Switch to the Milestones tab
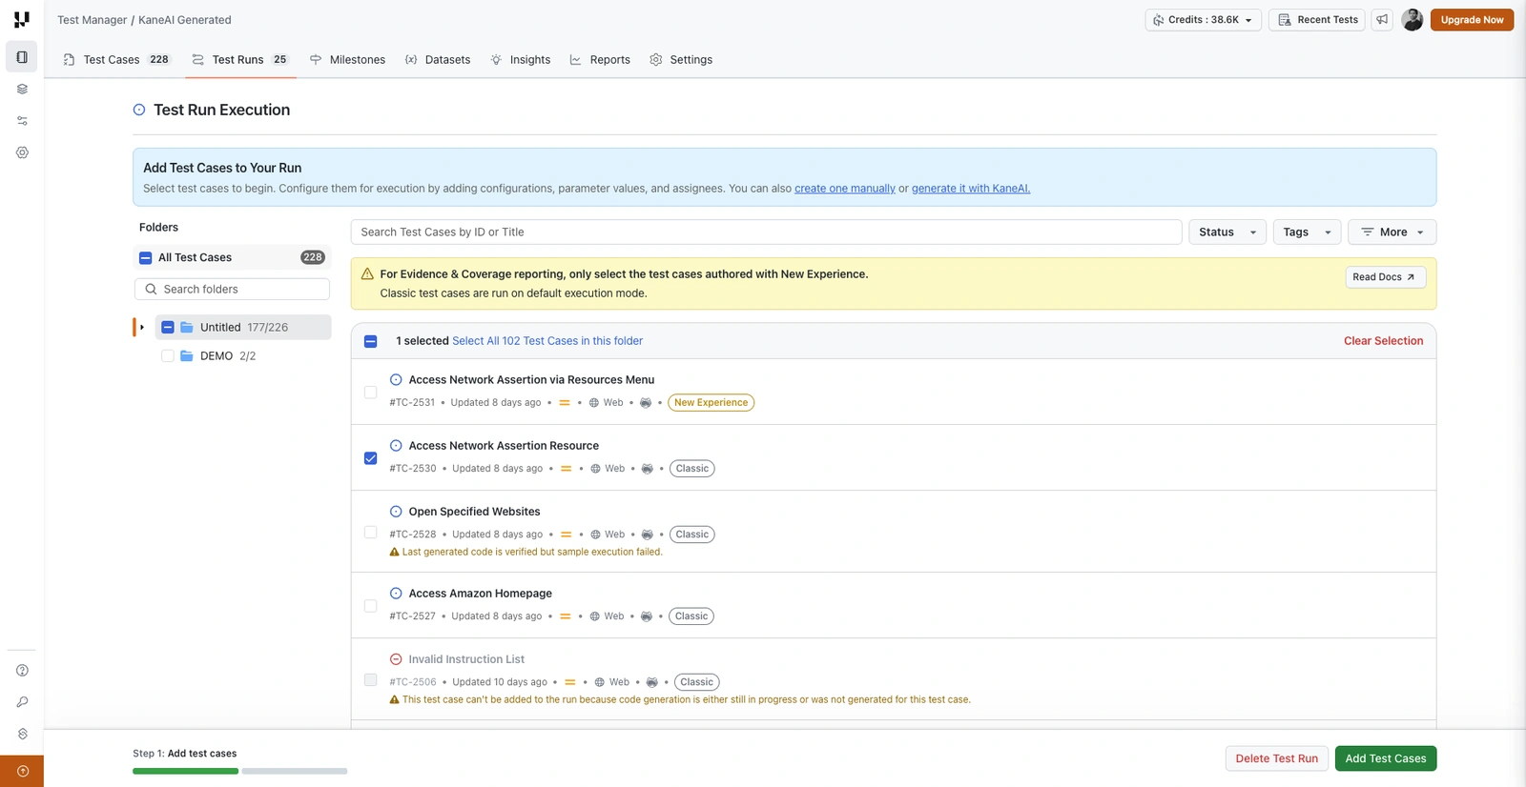1526x787 pixels. coord(347,59)
